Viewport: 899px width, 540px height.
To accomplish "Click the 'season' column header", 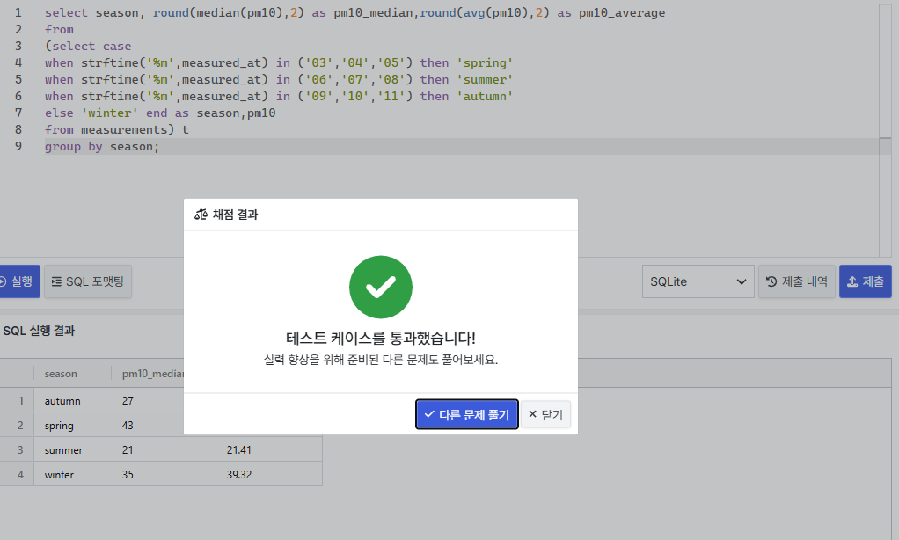I will tap(61, 374).
